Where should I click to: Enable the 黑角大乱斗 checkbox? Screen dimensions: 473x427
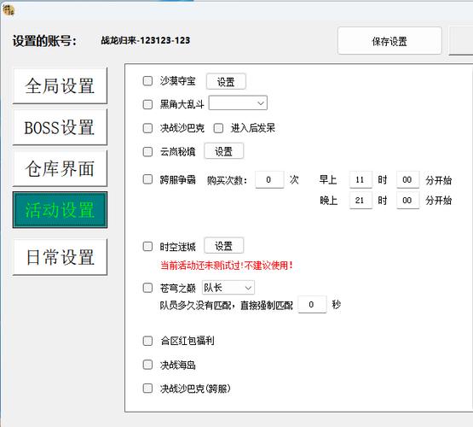click(x=147, y=104)
